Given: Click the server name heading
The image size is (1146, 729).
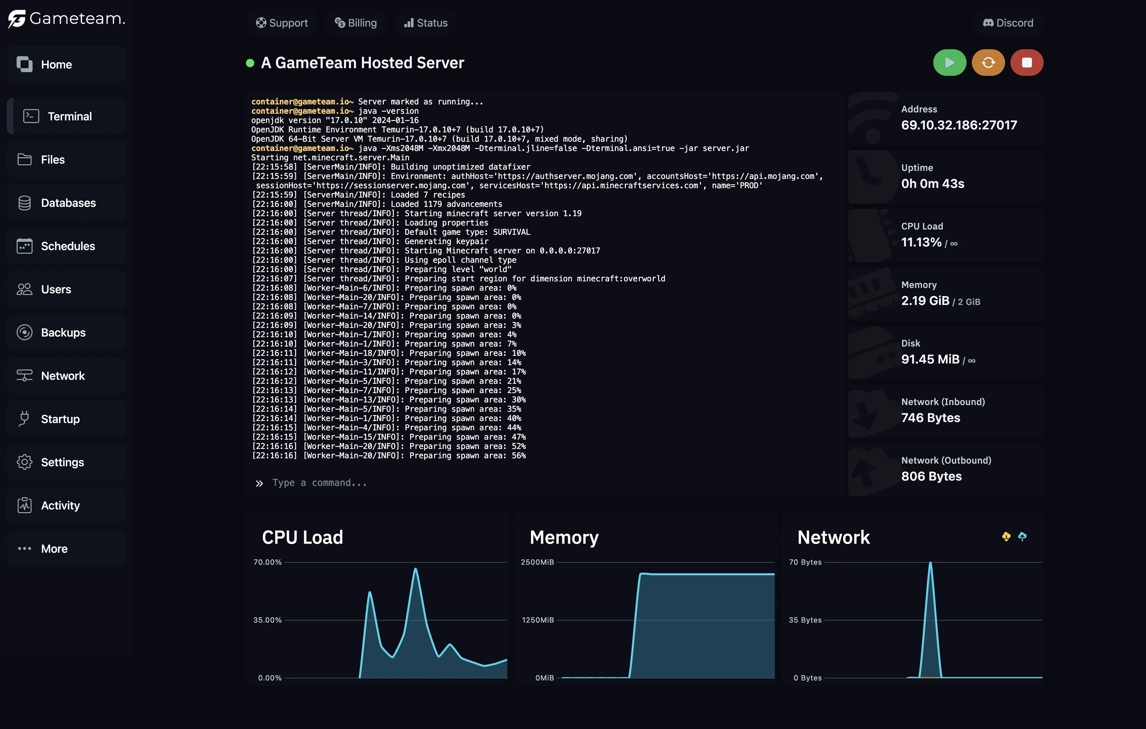Looking at the screenshot, I should click(363, 63).
